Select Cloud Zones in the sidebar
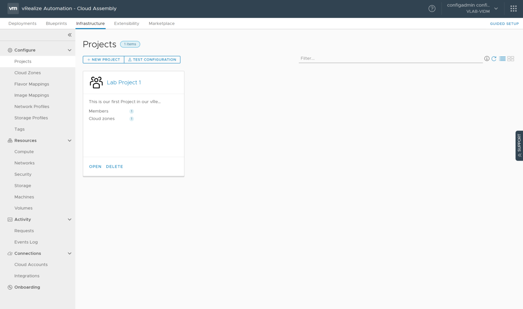The height and width of the screenshot is (309, 523). (x=27, y=73)
